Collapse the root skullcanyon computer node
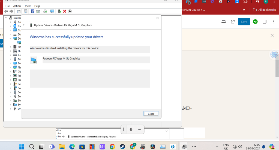279x150 pixels. point(6,18)
